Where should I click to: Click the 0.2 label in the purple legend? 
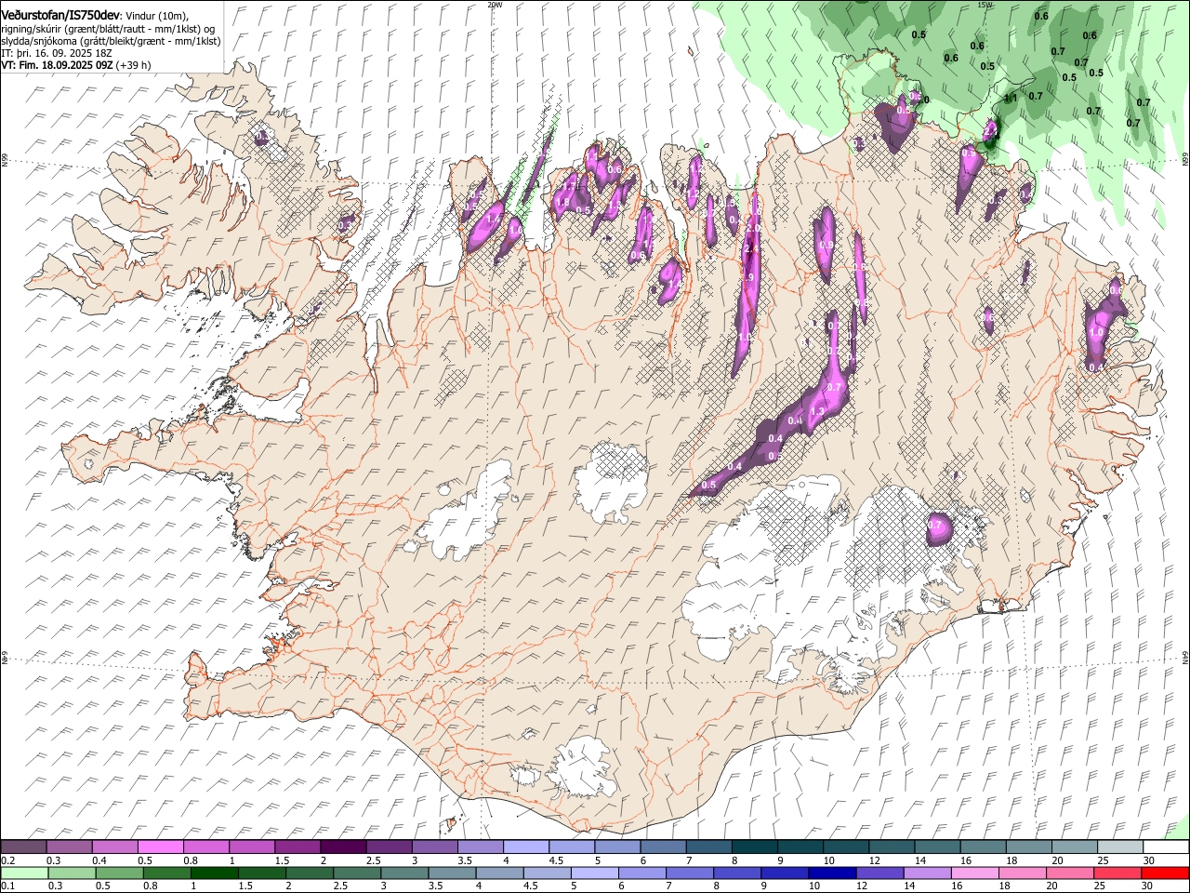pos(7,860)
